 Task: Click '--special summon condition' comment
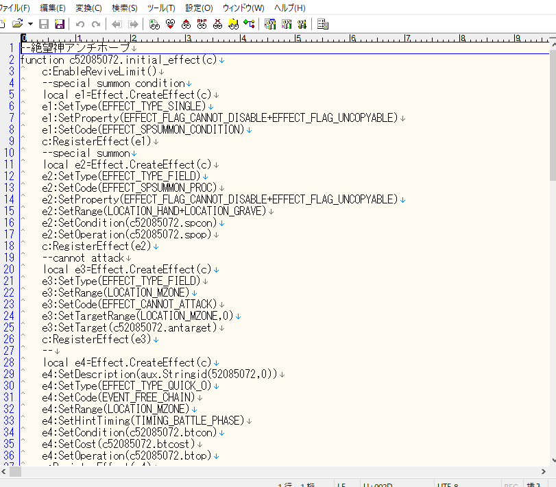pos(114,83)
